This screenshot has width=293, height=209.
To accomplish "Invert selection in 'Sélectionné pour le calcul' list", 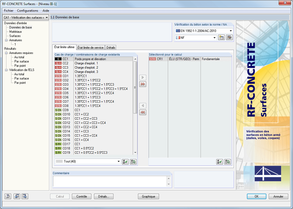I will click(228, 161).
